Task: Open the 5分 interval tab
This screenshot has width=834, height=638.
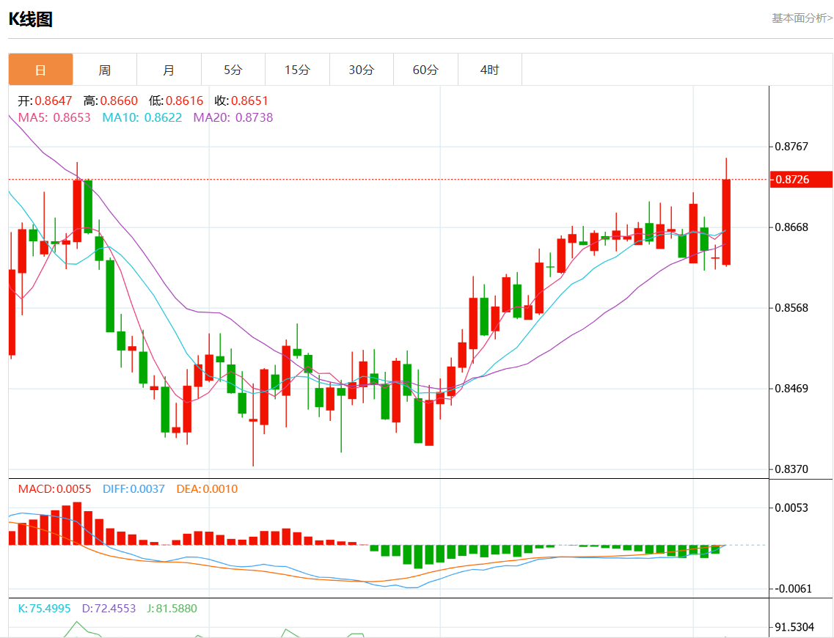Action: [233, 70]
